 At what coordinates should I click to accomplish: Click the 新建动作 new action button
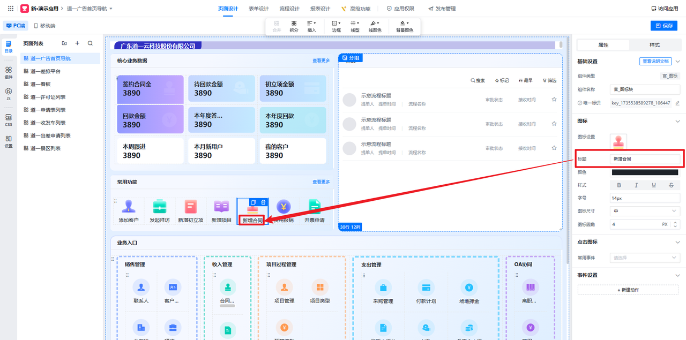coord(628,290)
